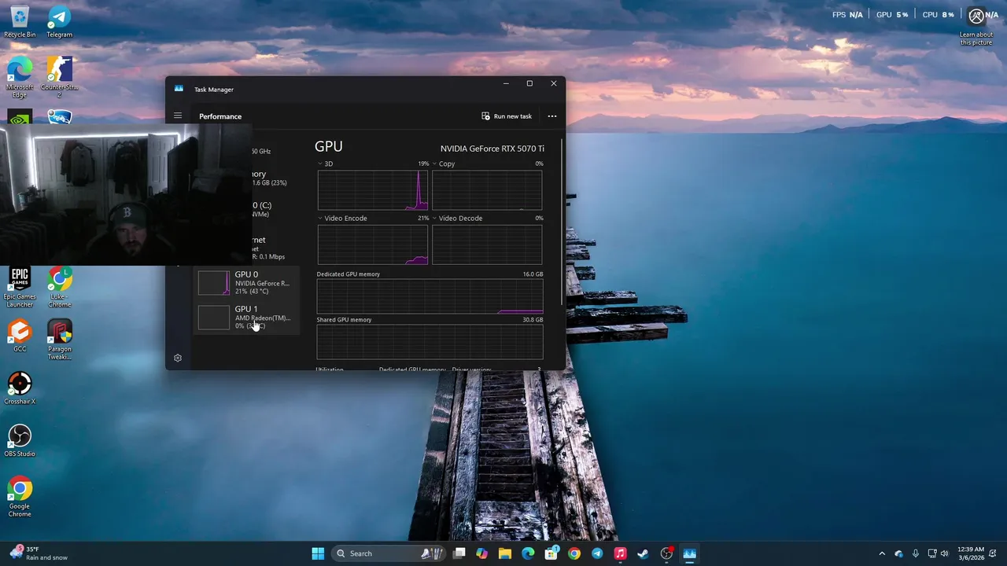Screen dimensions: 1007x566
Task: Open Recycle Bin on the desktop
Action: click(x=20, y=20)
